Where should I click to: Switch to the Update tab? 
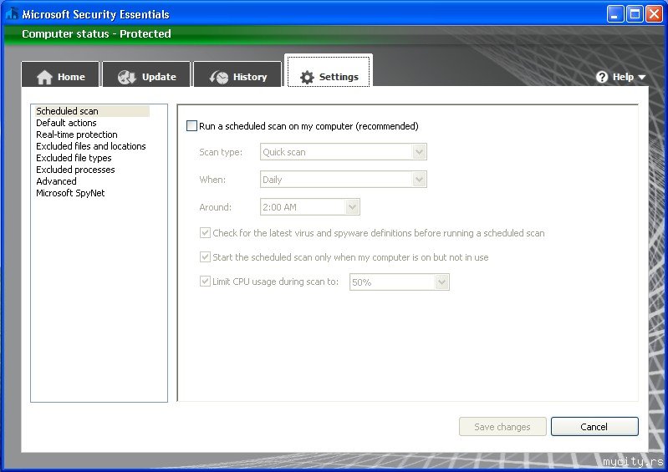(x=146, y=74)
